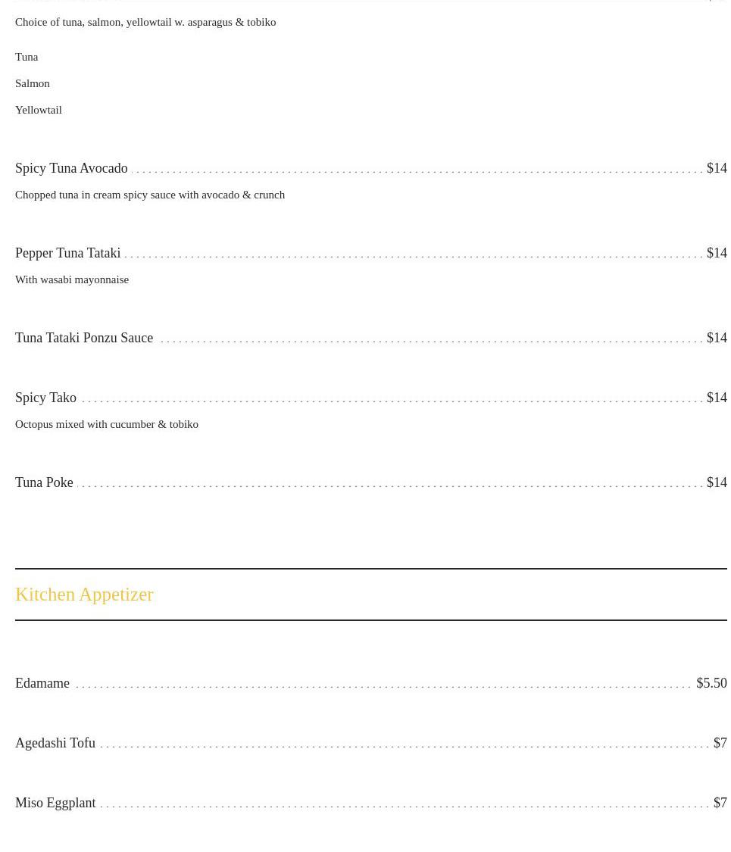Image resolution: width=731 pixels, height=852 pixels.
Task: Click the wasabi mayonnaise description text
Action: pyautogui.click(x=72, y=279)
